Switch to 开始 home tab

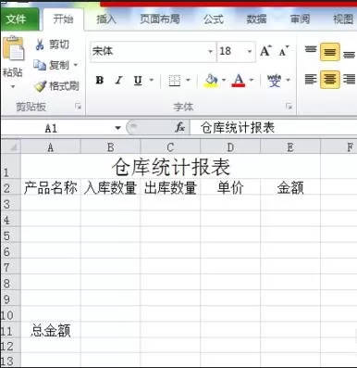63,19
